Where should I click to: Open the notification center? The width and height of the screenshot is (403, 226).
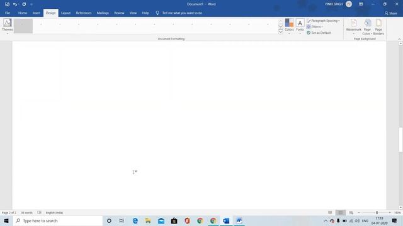click(x=395, y=220)
